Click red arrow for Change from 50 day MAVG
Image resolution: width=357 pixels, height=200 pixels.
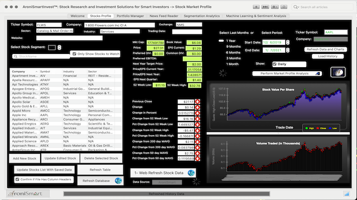(x=197, y=153)
